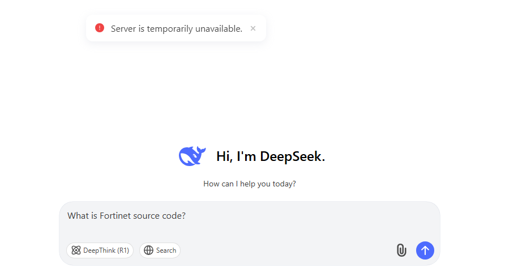The height and width of the screenshot is (272, 505).
Task: Click the DeepSeek whale logo
Action: coord(192,156)
